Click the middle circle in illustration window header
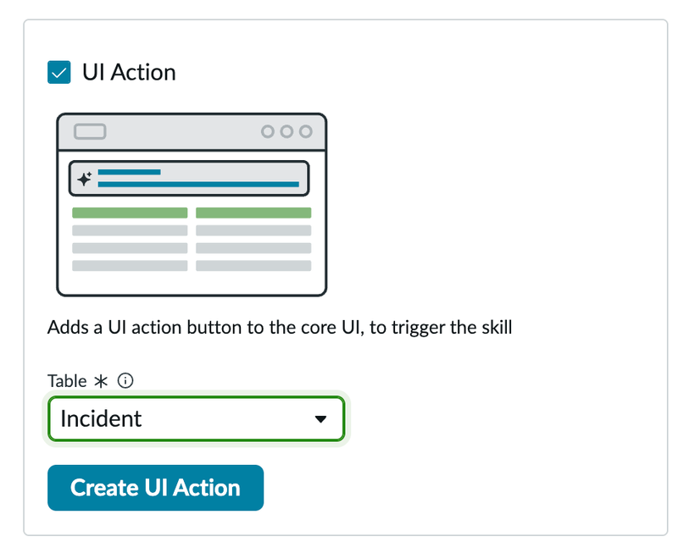The image size is (695, 542). click(286, 131)
